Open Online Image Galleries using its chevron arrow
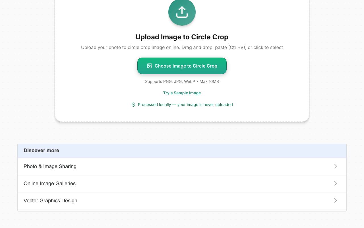This screenshot has width=364, height=228. pos(336,183)
